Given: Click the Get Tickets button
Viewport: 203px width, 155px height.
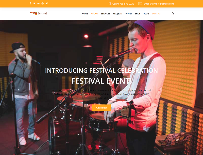Looking at the screenshot, I should [x=101, y=108].
